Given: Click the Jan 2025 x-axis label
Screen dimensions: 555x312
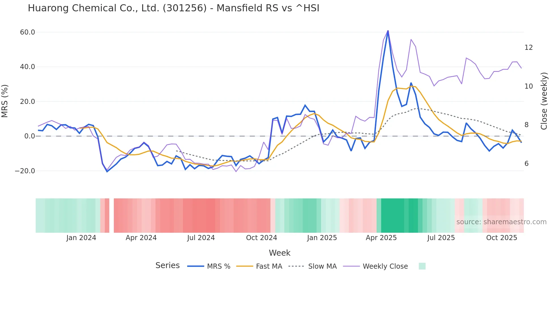Looking at the screenshot, I should point(322,238).
